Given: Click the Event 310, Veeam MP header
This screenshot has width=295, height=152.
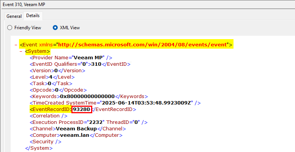Looking at the screenshot, I should (24, 5).
